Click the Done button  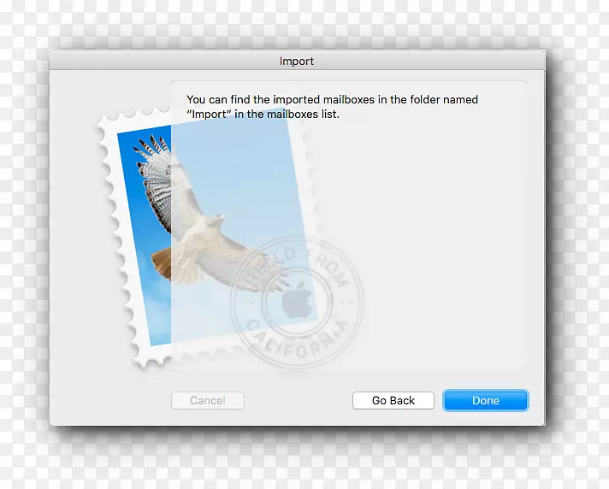pyautogui.click(x=485, y=400)
